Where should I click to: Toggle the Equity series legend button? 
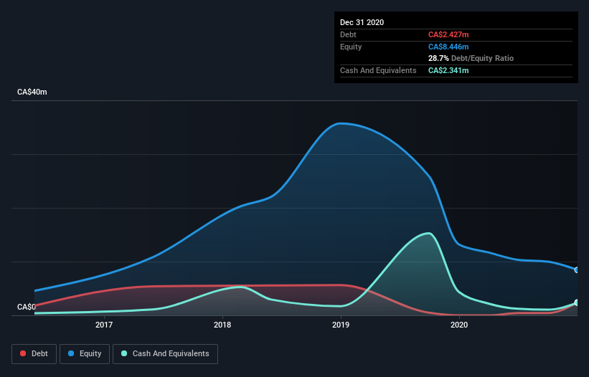[85, 354]
